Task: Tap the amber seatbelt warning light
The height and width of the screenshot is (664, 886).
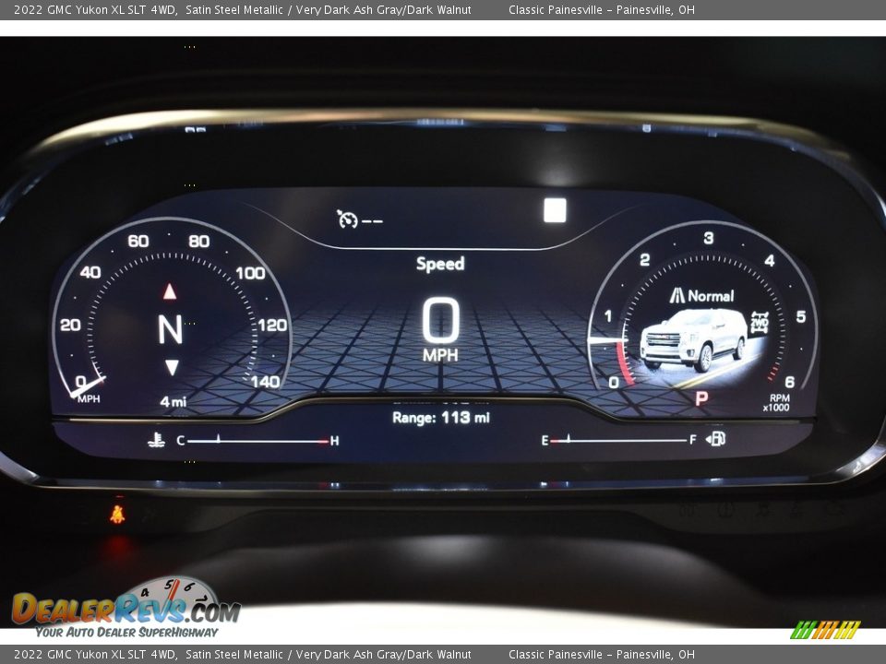Action: 117,514
